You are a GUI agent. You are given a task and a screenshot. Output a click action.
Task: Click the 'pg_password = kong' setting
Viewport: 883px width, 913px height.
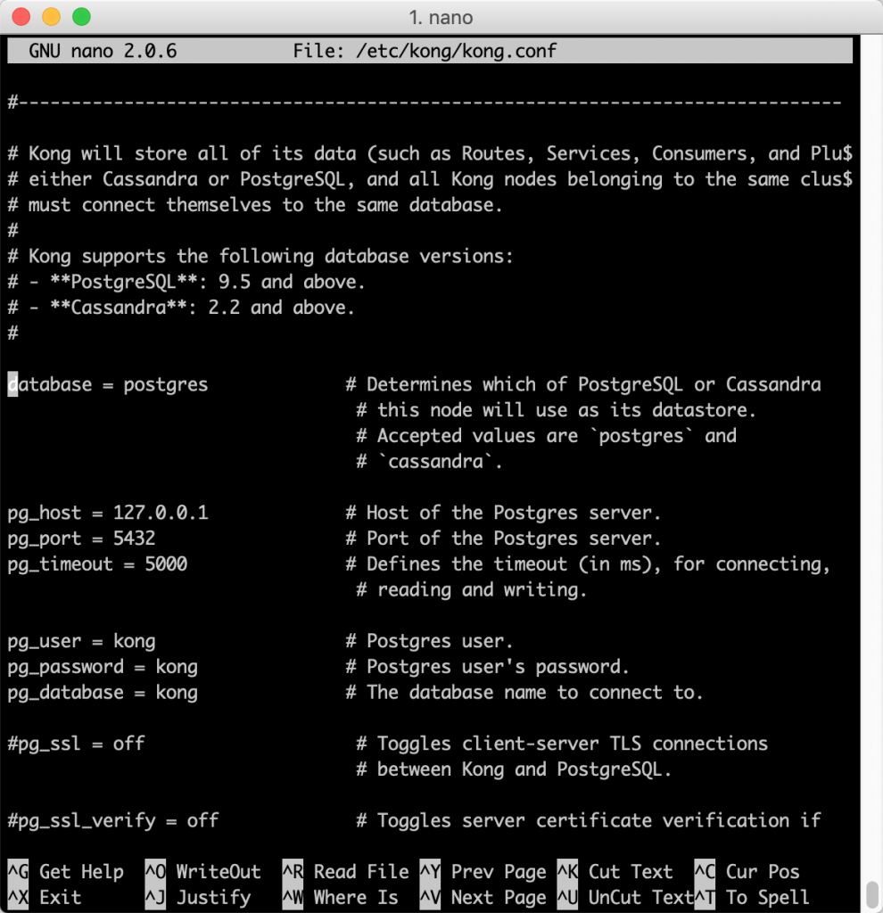point(103,667)
